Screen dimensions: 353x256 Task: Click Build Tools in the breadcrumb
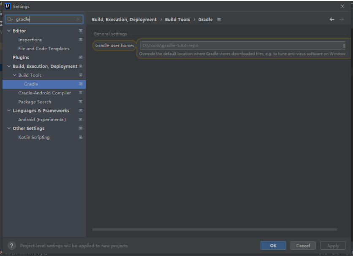(177, 19)
